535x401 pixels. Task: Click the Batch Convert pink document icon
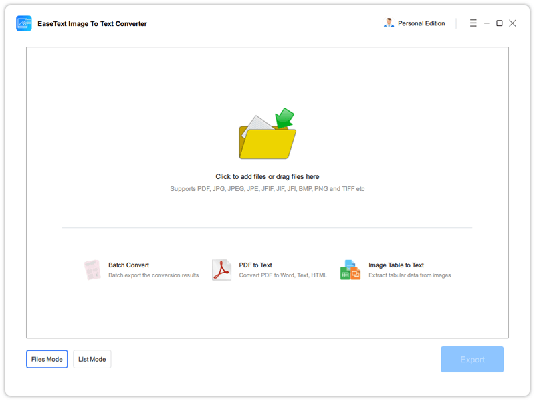coord(92,270)
